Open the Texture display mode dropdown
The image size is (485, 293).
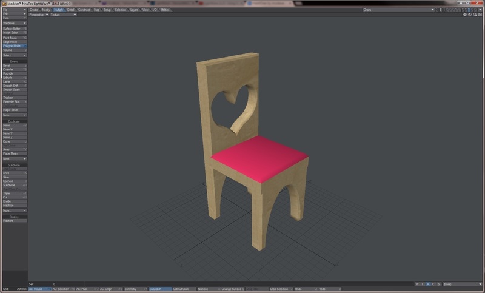(x=63, y=15)
